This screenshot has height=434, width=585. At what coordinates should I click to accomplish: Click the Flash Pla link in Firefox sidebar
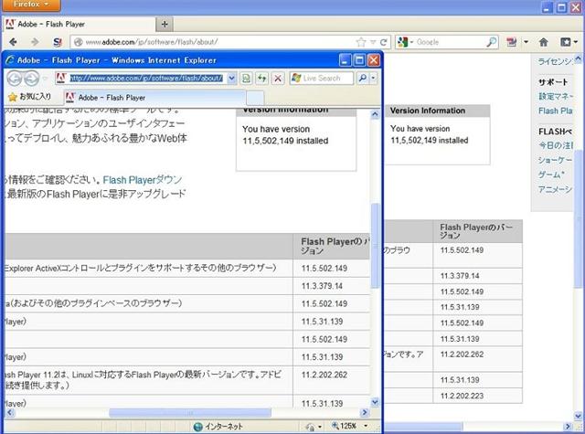coord(555,111)
